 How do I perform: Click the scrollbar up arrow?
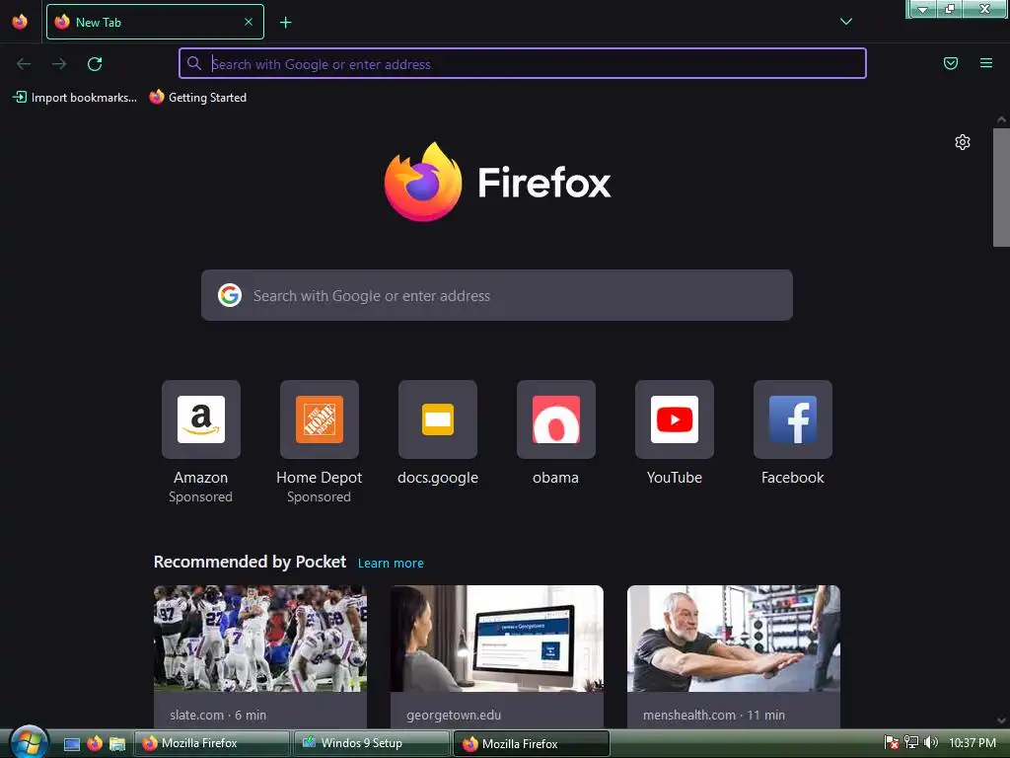[1001, 119]
